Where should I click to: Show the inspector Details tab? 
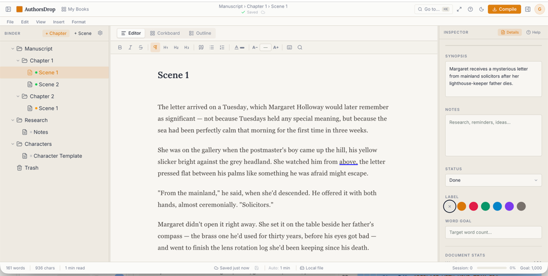510,32
